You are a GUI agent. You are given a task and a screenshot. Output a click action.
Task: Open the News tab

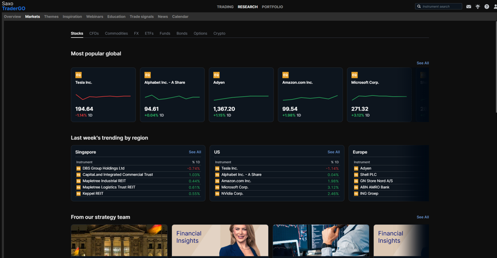pyautogui.click(x=163, y=17)
